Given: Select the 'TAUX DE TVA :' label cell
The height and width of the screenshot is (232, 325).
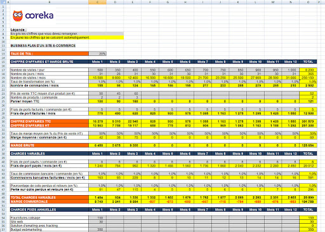Looking at the screenshot, I should [50, 54].
